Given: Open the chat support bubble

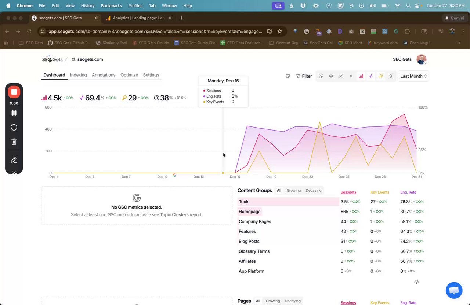Looking at the screenshot, I should 454,291.
